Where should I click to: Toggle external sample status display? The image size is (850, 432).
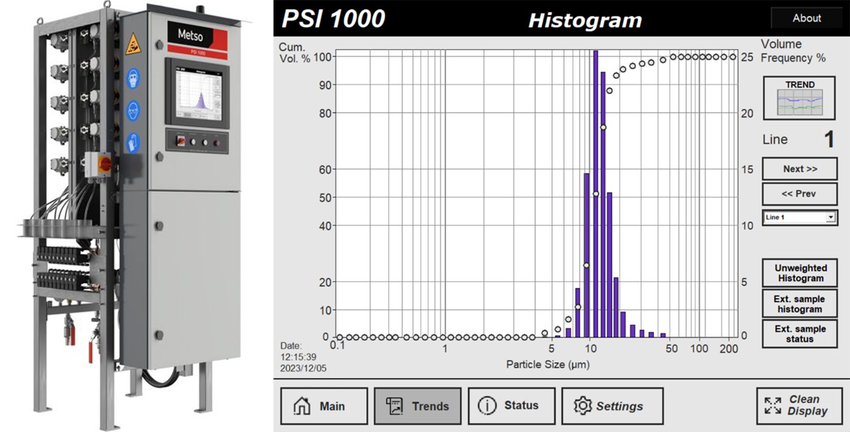tap(799, 334)
